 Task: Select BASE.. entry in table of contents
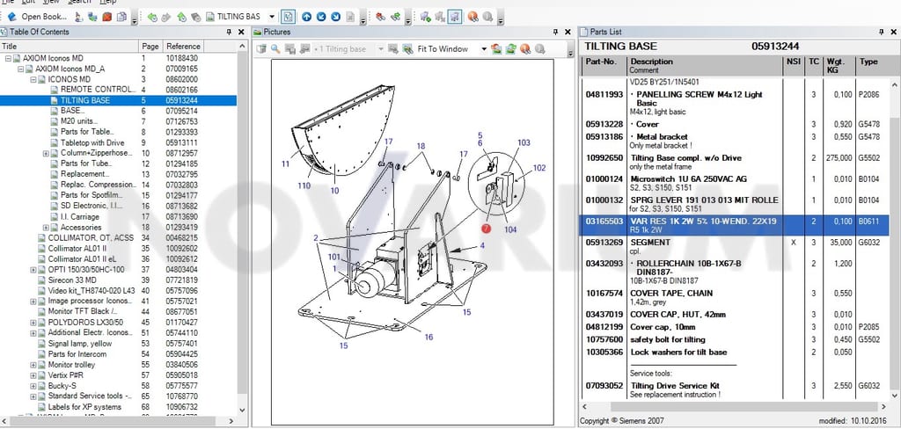point(72,111)
